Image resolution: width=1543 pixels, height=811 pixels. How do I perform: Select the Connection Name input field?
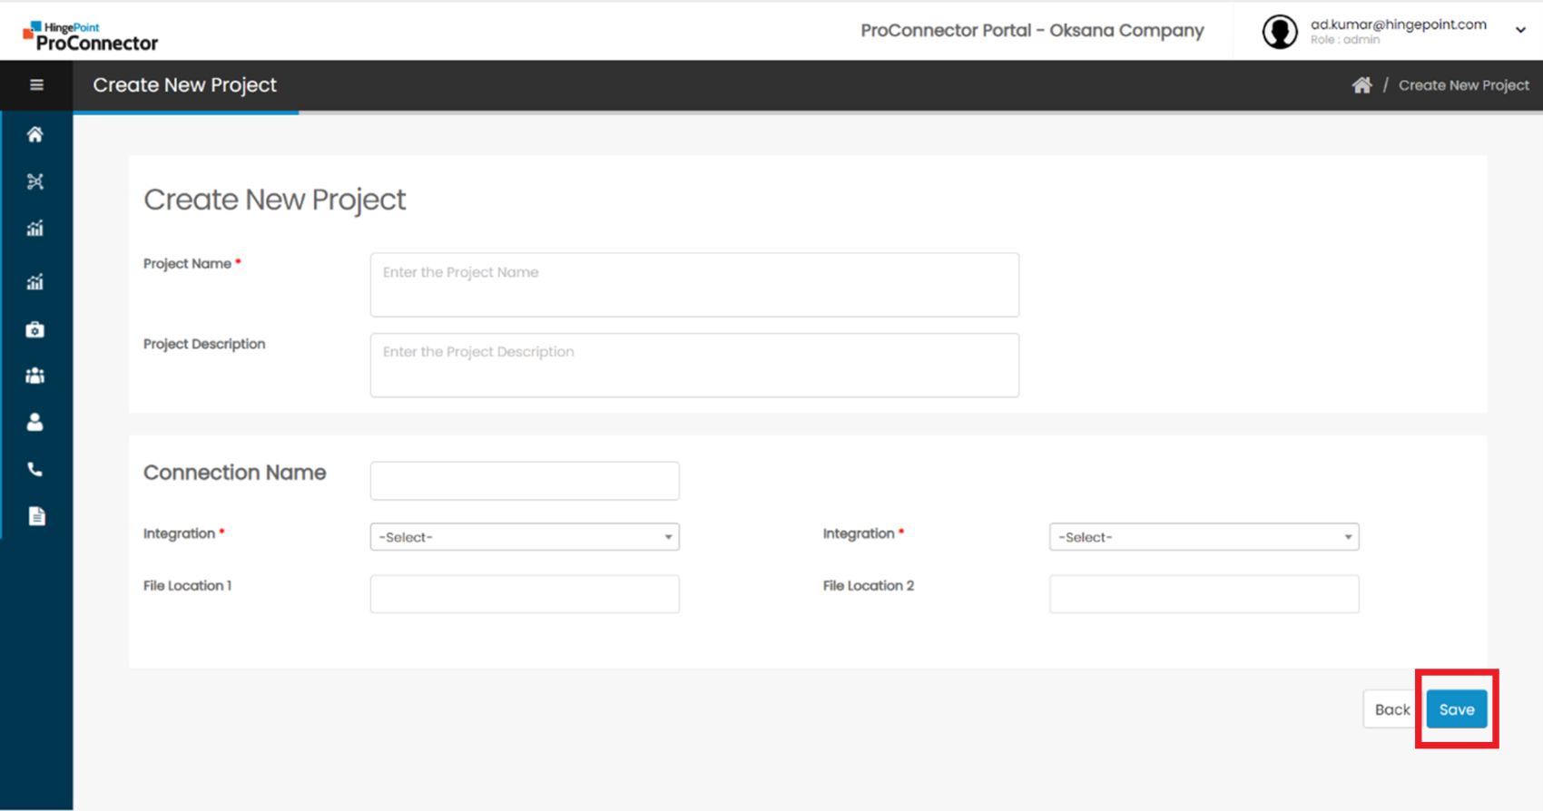[x=524, y=481]
